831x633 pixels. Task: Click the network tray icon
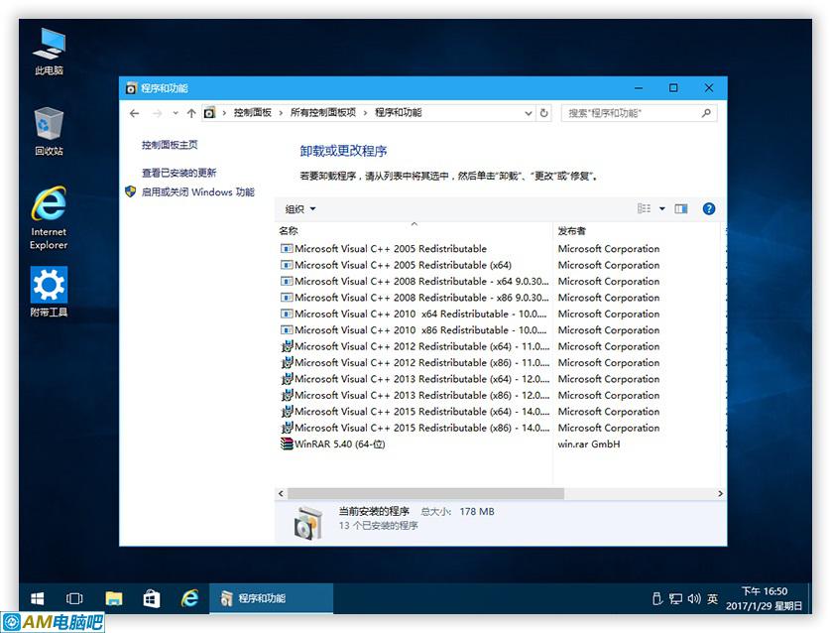pos(675,599)
